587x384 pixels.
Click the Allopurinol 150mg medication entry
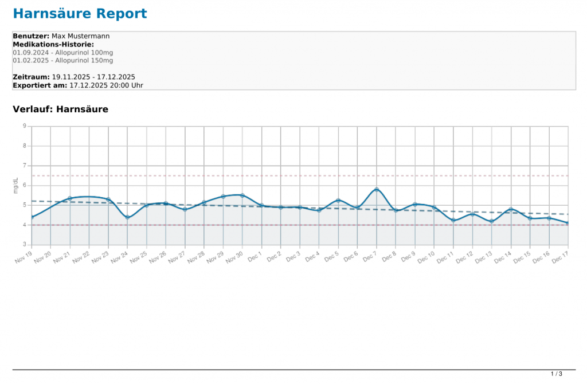[62, 60]
